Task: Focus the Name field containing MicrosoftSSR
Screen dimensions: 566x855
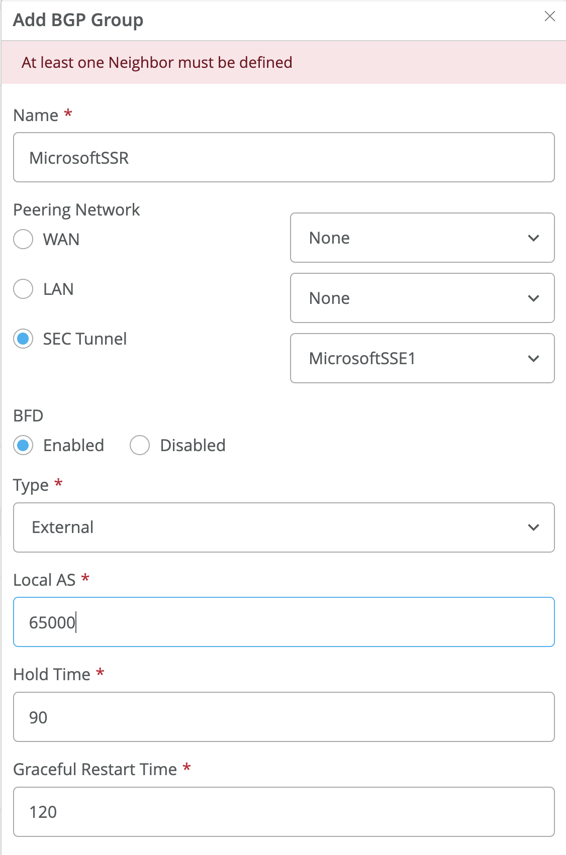Action: click(x=284, y=157)
